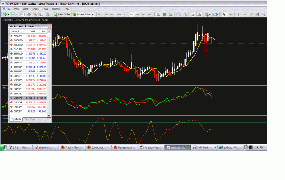Open Trading Nad... Firefox taskbar button
Image resolution: width=285 pixels, height=180 pixels.
tap(72, 148)
